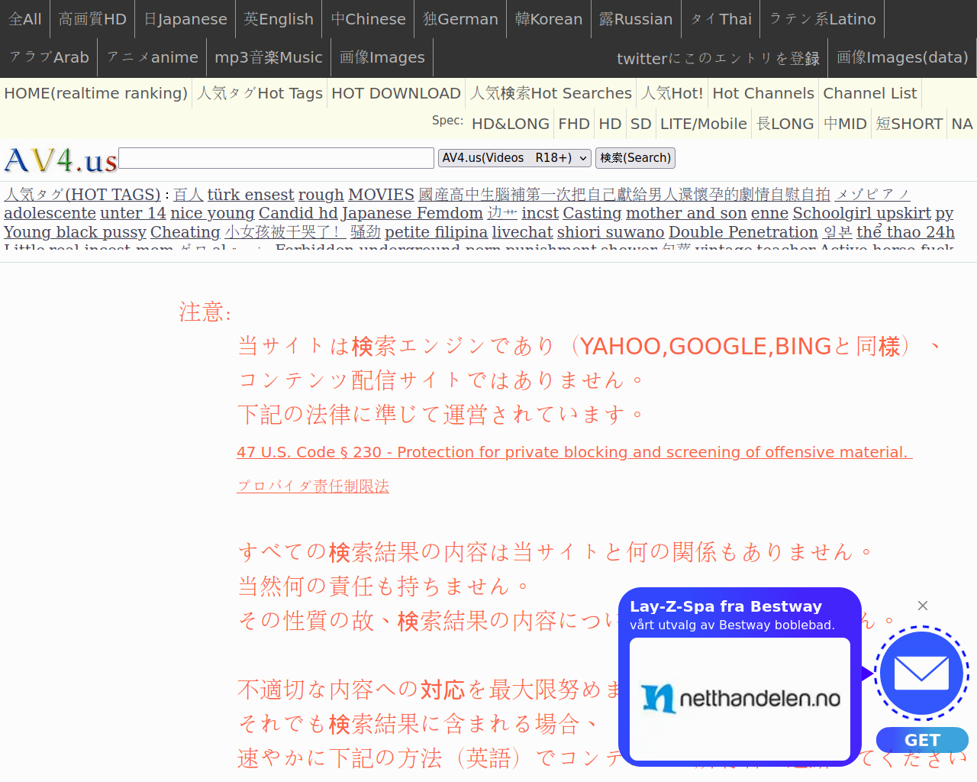Image resolution: width=977 pixels, height=782 pixels.
Task: Open the Channel List menu item
Action: pos(869,93)
